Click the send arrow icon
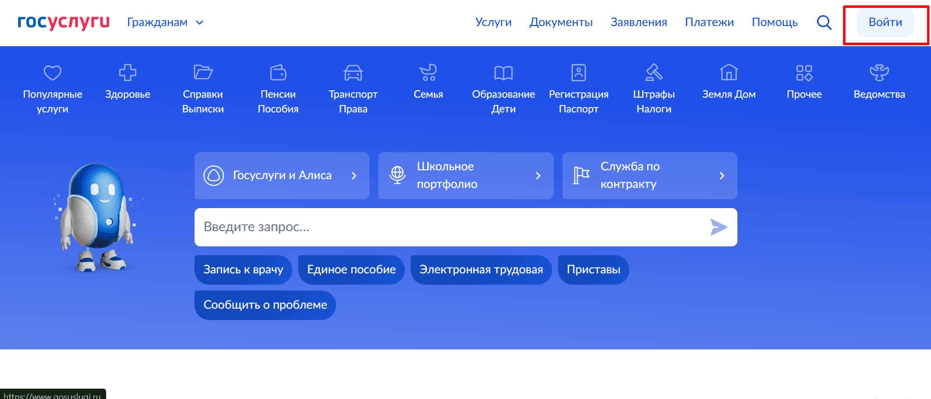 coord(719,227)
